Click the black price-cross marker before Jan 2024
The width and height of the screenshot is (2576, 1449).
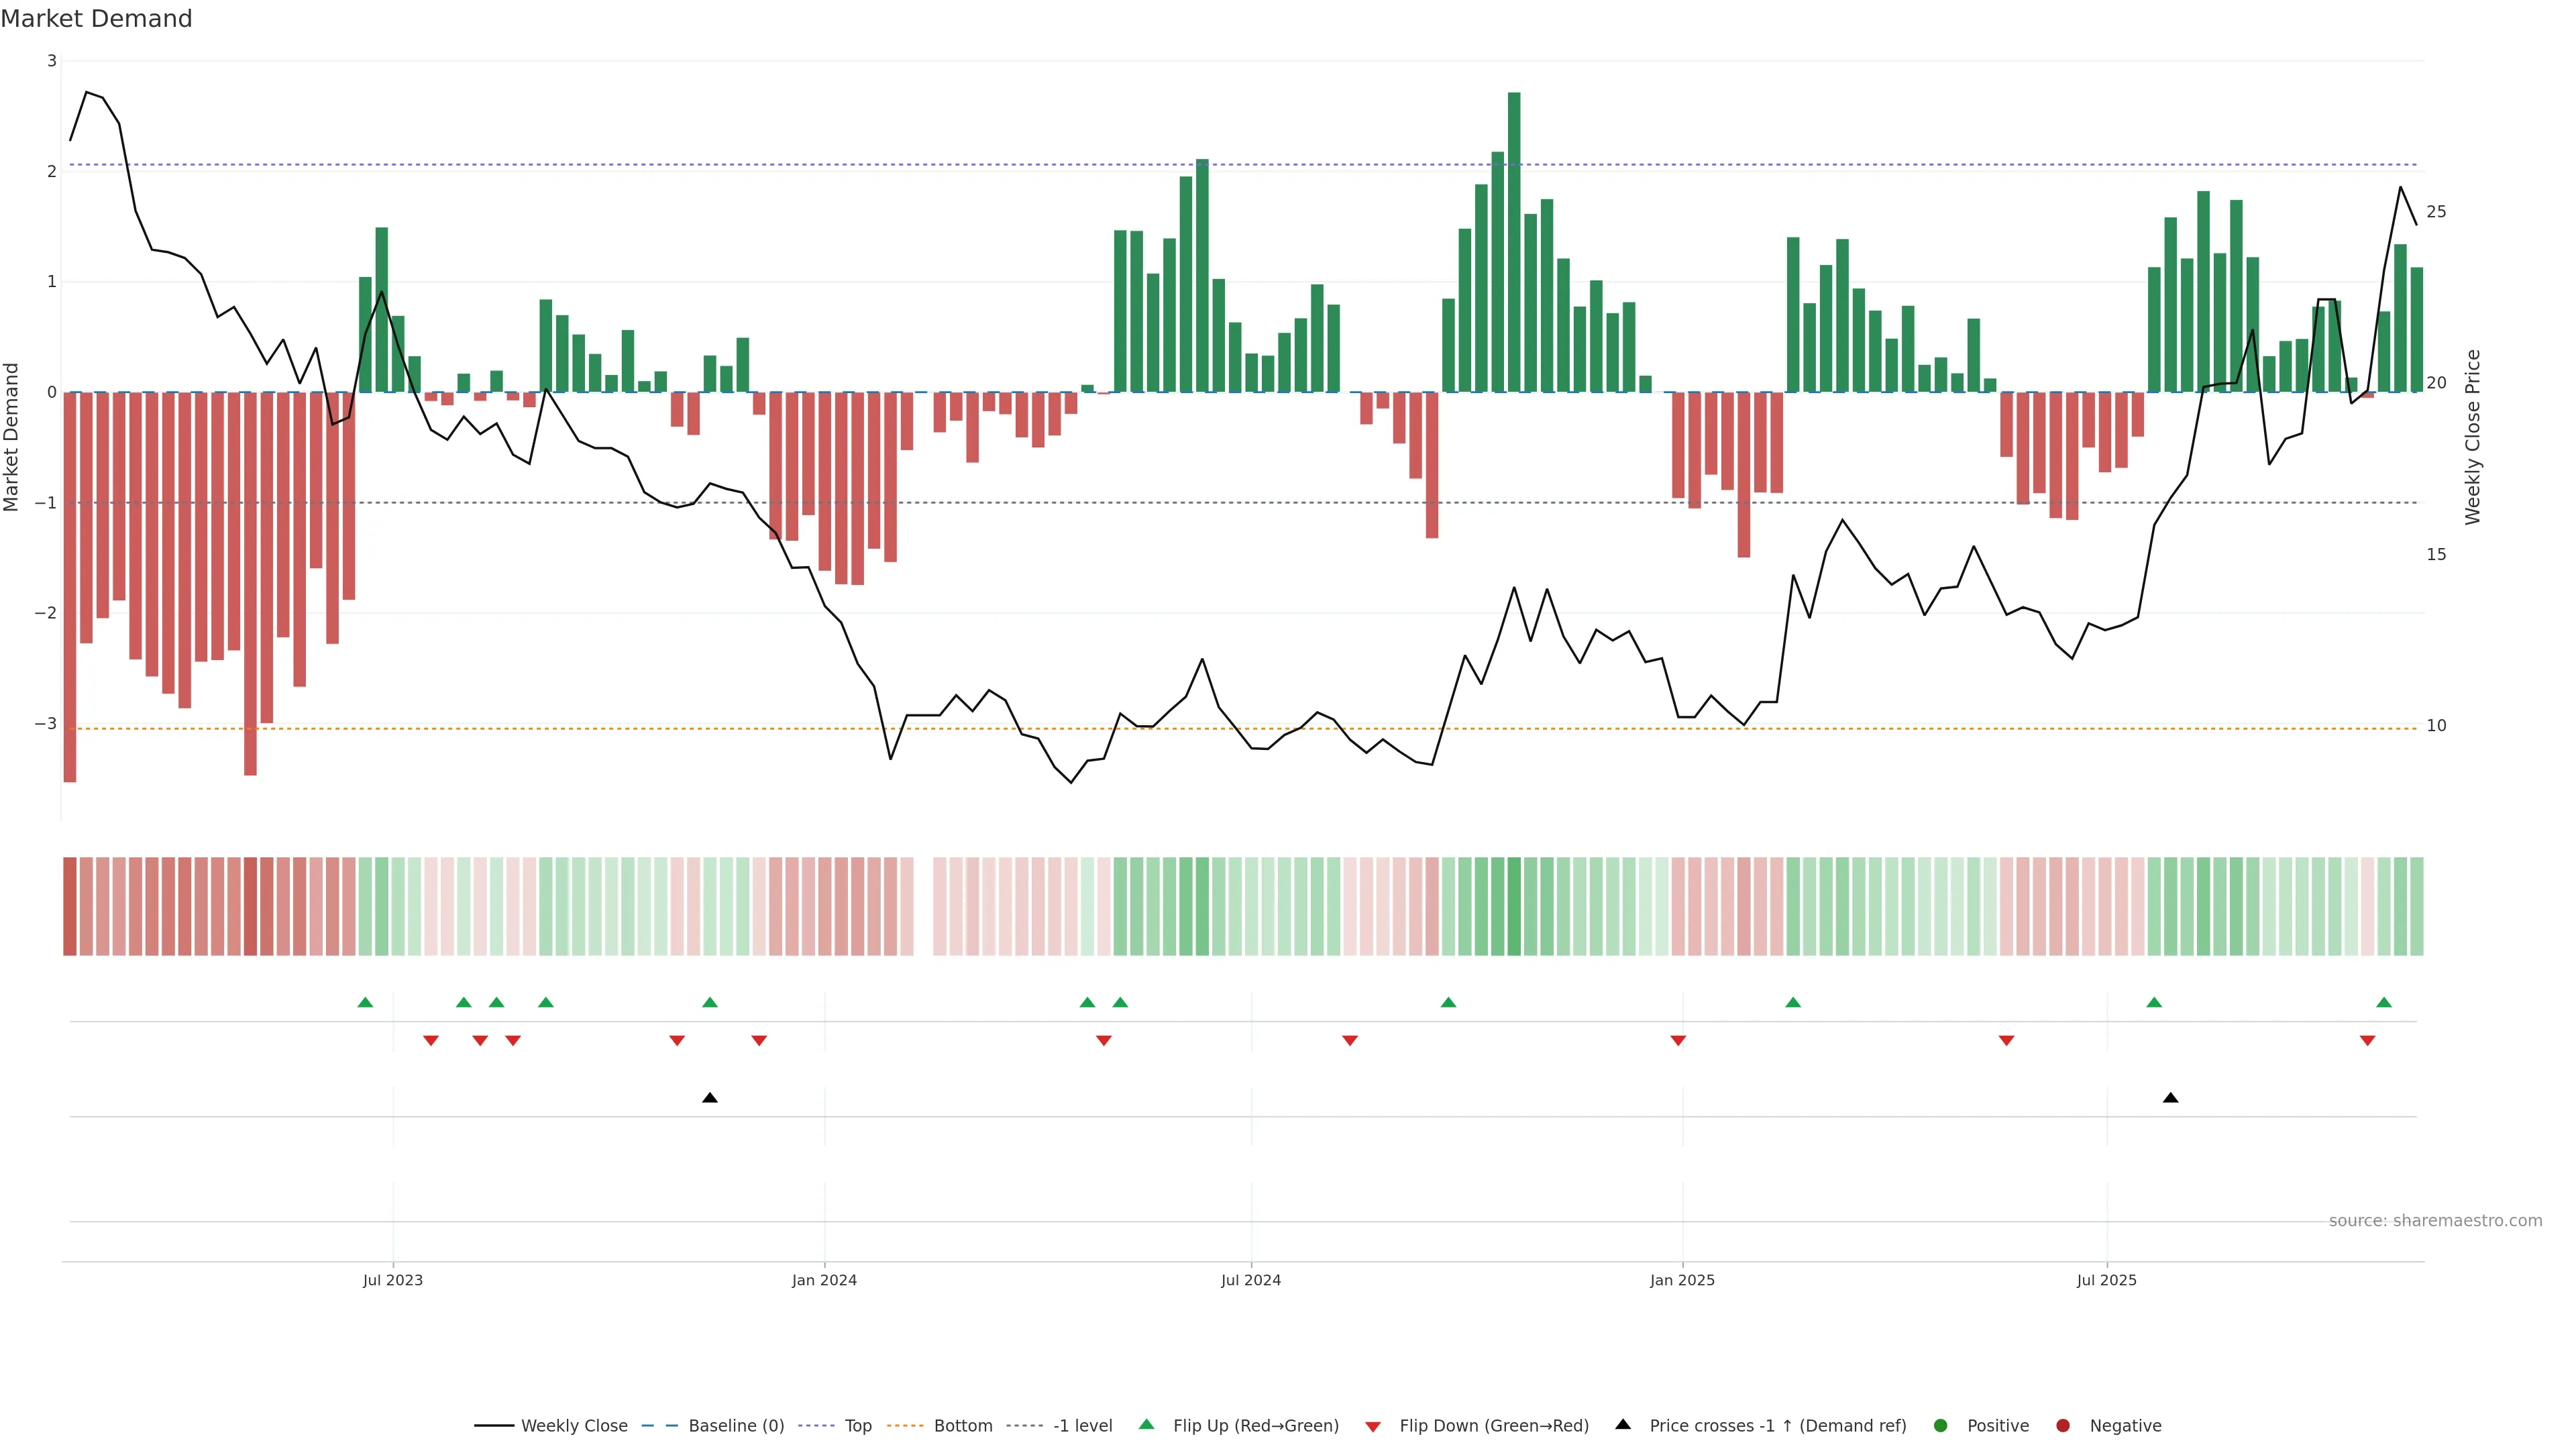[x=710, y=1098]
